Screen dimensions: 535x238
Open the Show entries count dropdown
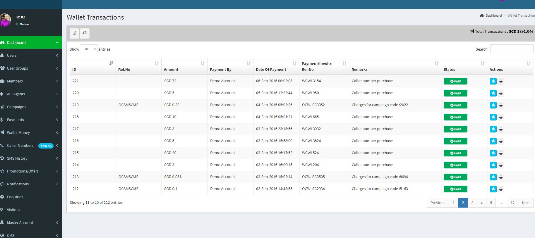coord(88,49)
